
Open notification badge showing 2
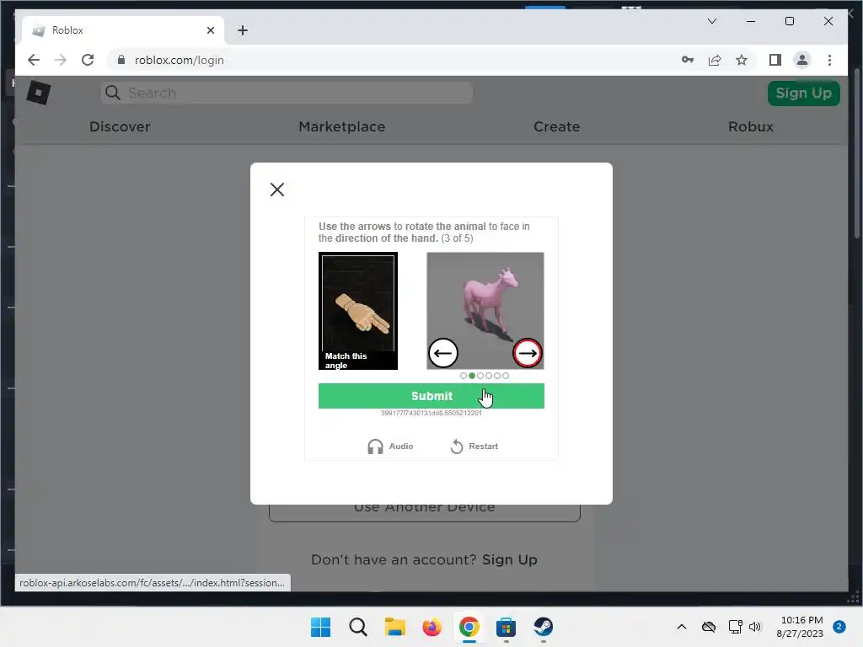click(839, 627)
